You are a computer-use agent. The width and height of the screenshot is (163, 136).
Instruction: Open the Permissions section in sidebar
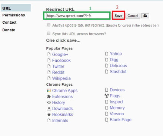click(x=14, y=15)
